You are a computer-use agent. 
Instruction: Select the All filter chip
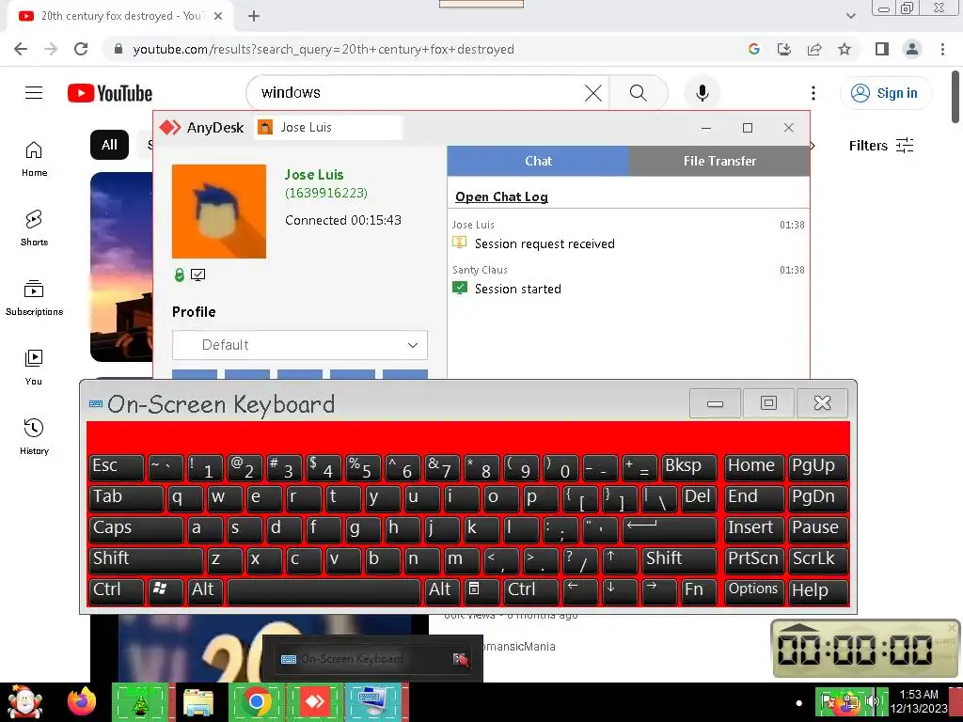tap(109, 145)
